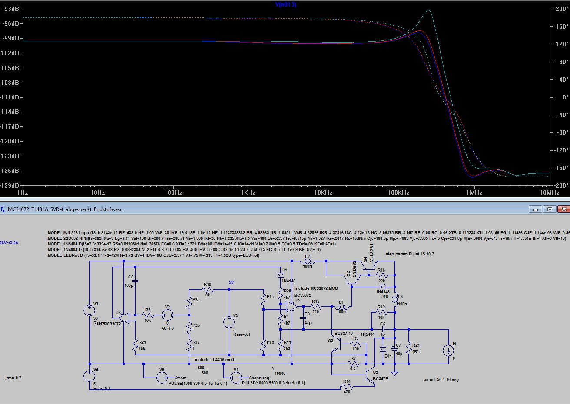
Task: Select the V2 AC source symbol
Action: tap(167, 315)
